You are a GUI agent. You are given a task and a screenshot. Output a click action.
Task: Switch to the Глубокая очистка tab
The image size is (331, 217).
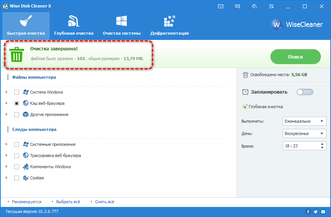(74, 25)
